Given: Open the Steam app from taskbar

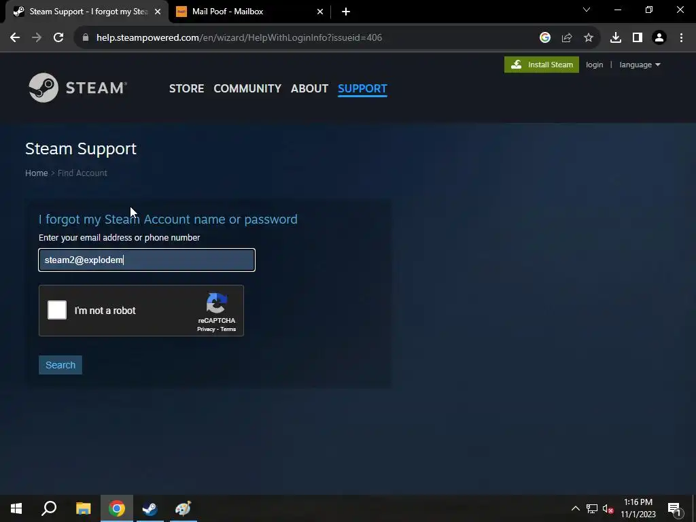Looking at the screenshot, I should [x=150, y=508].
